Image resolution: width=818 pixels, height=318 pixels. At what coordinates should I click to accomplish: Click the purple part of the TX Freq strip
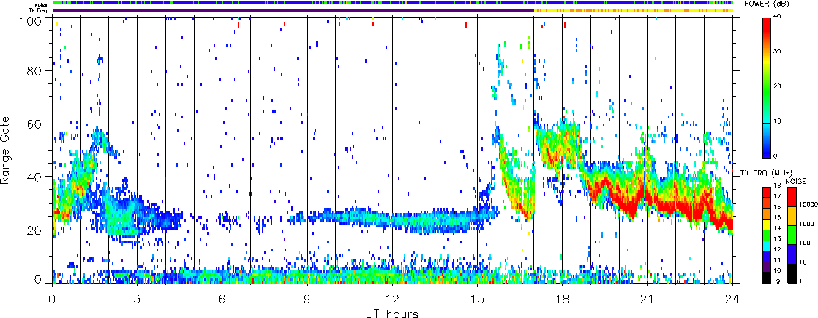click(x=293, y=10)
